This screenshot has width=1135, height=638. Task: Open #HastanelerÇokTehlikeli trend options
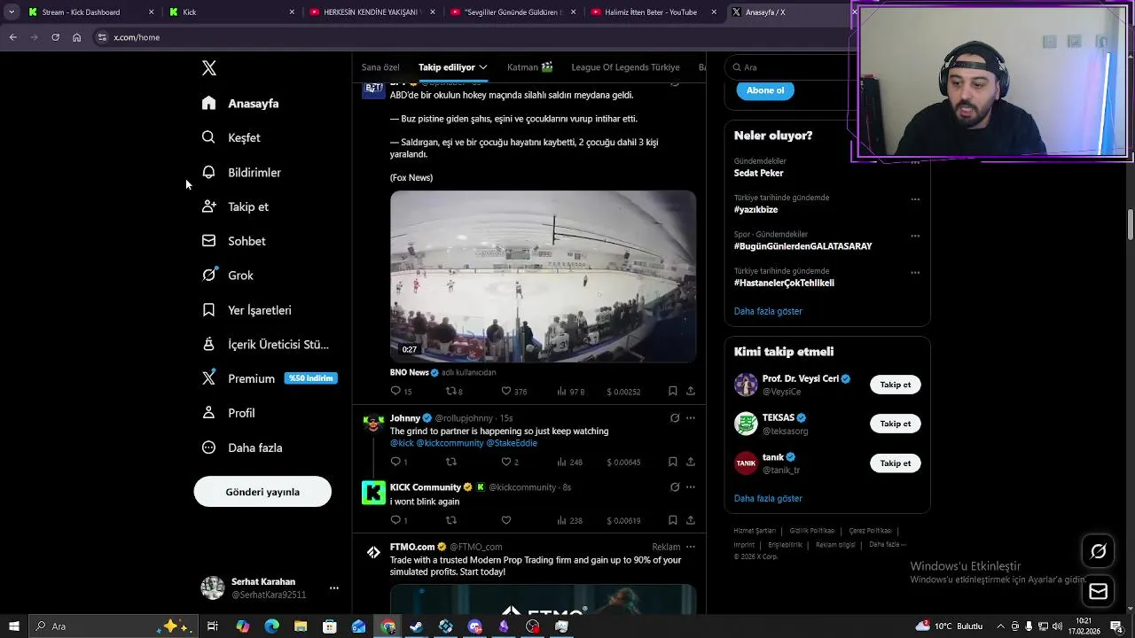click(915, 273)
